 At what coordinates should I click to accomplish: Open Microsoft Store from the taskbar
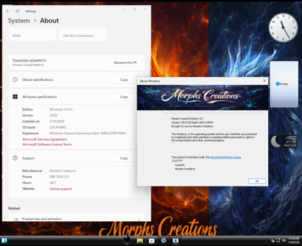pyautogui.click(x=152, y=241)
